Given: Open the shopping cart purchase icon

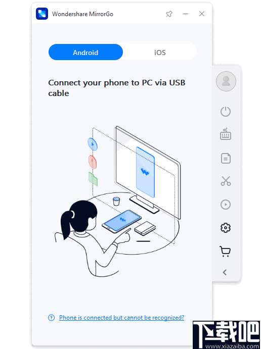Looking at the screenshot, I should (225, 252).
